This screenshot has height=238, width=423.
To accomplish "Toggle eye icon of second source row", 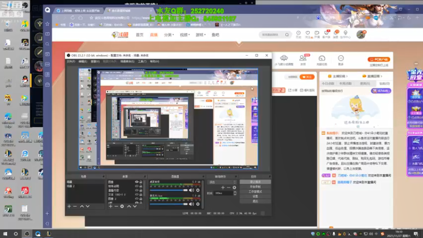I will click(x=136, y=186).
